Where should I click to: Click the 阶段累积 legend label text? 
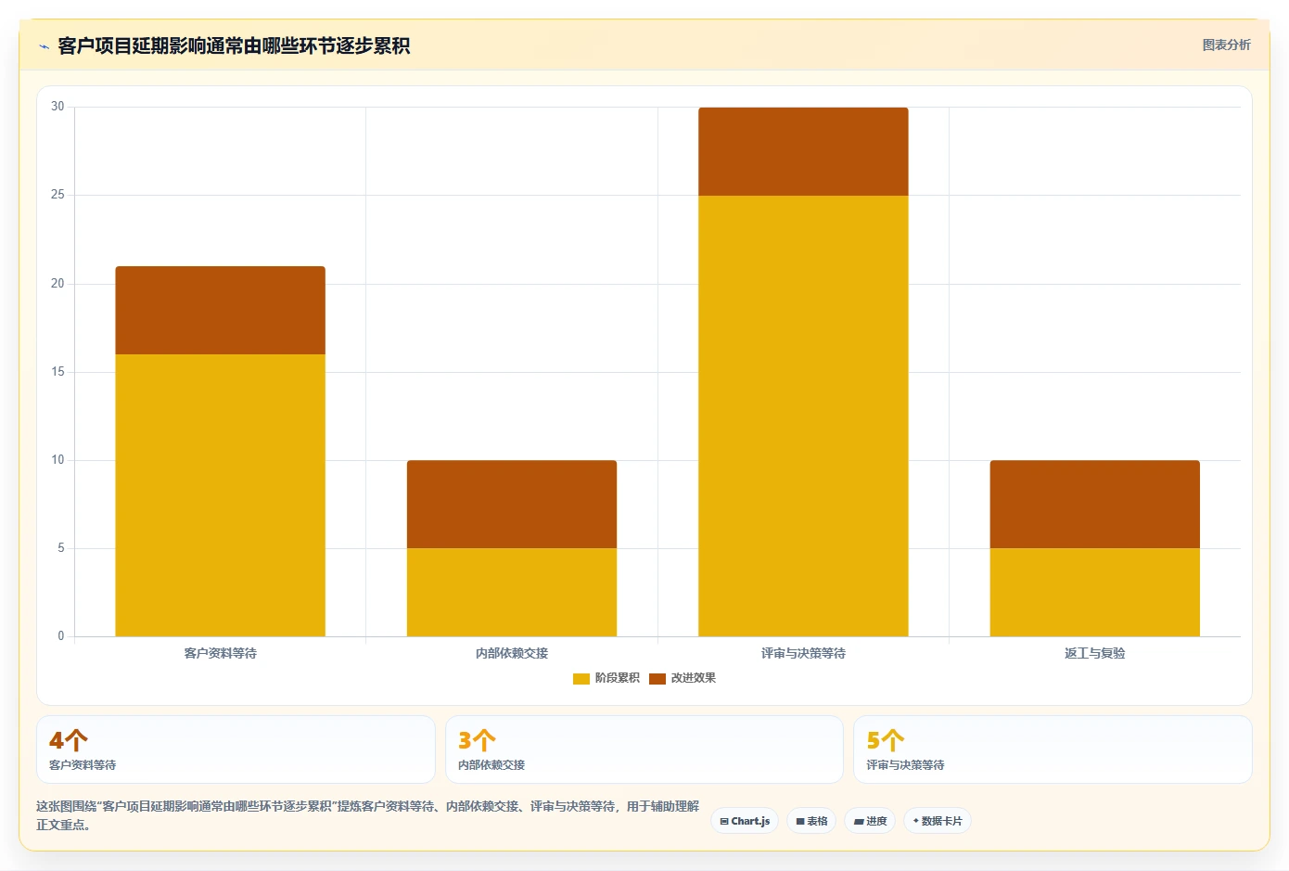[x=618, y=678]
